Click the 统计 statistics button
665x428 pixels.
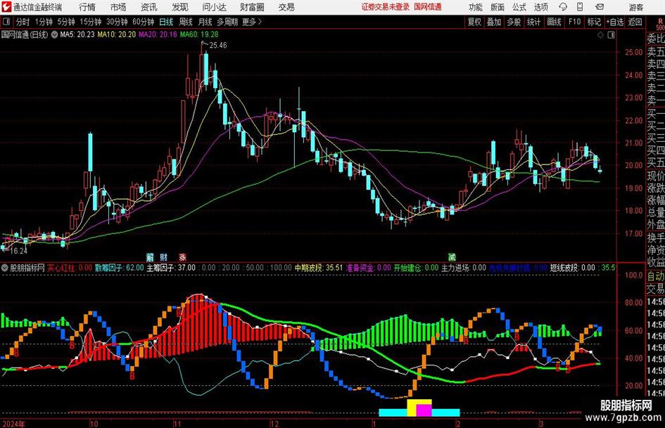point(533,22)
